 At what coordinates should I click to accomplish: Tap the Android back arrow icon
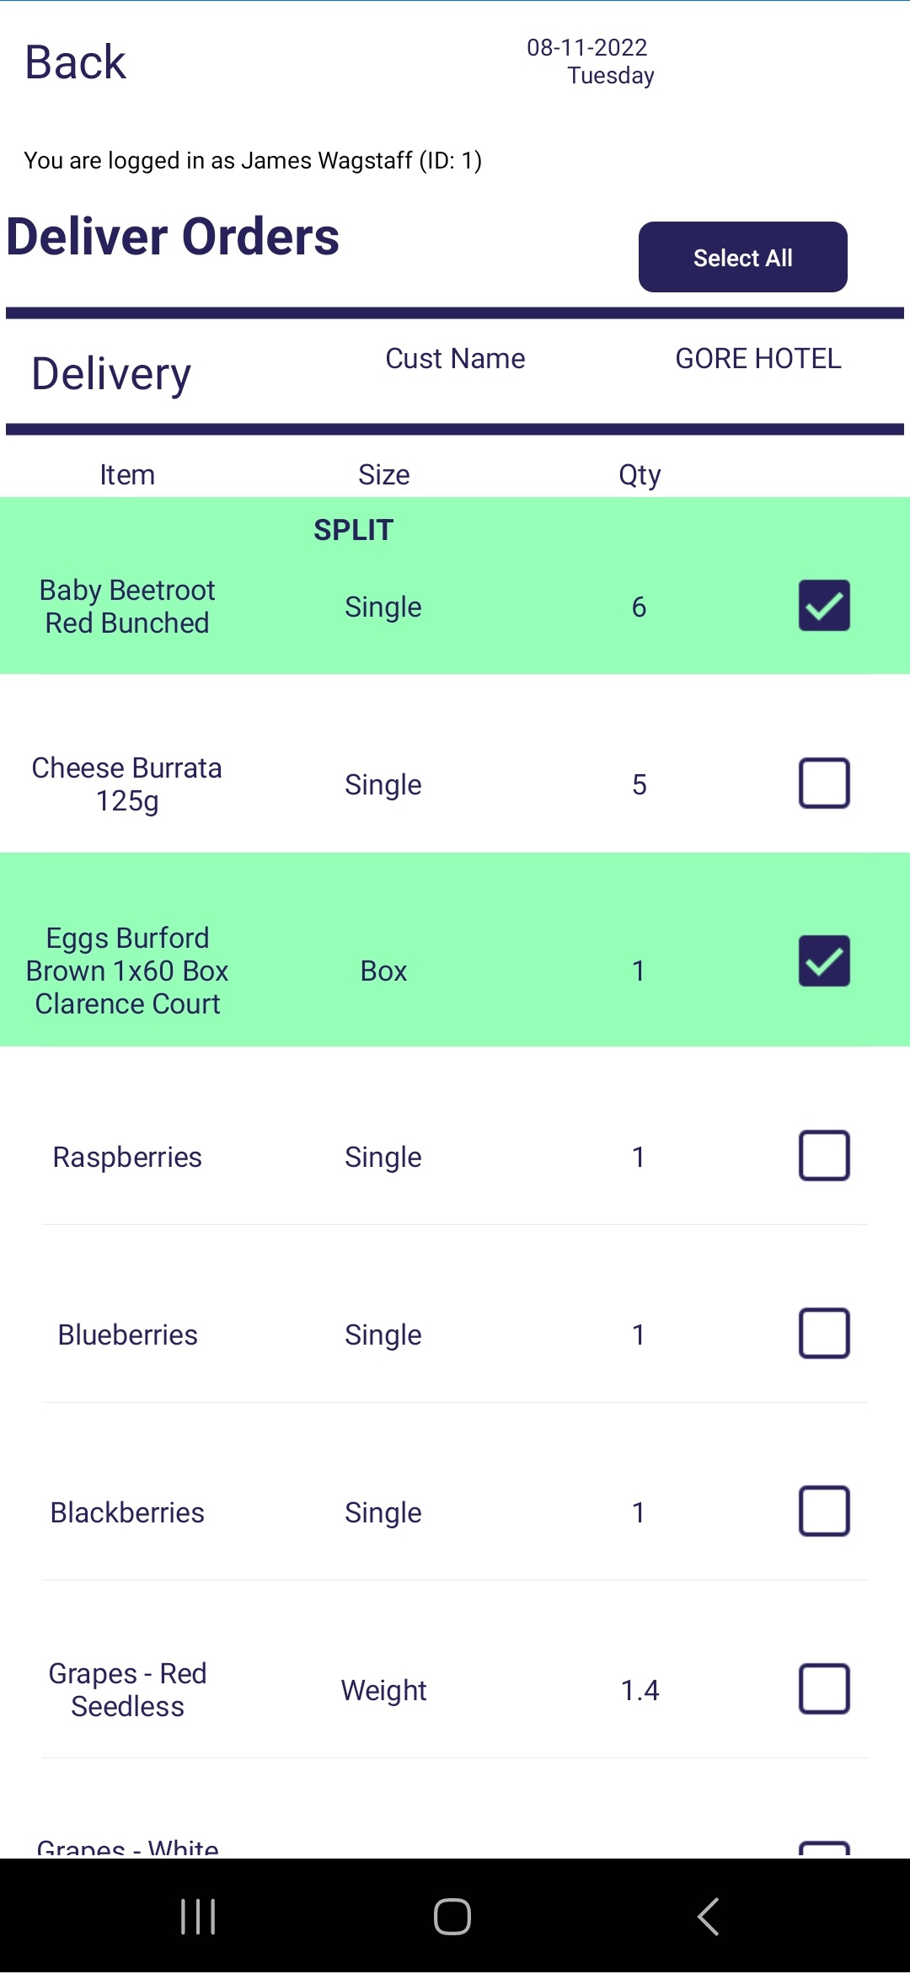tap(708, 1917)
